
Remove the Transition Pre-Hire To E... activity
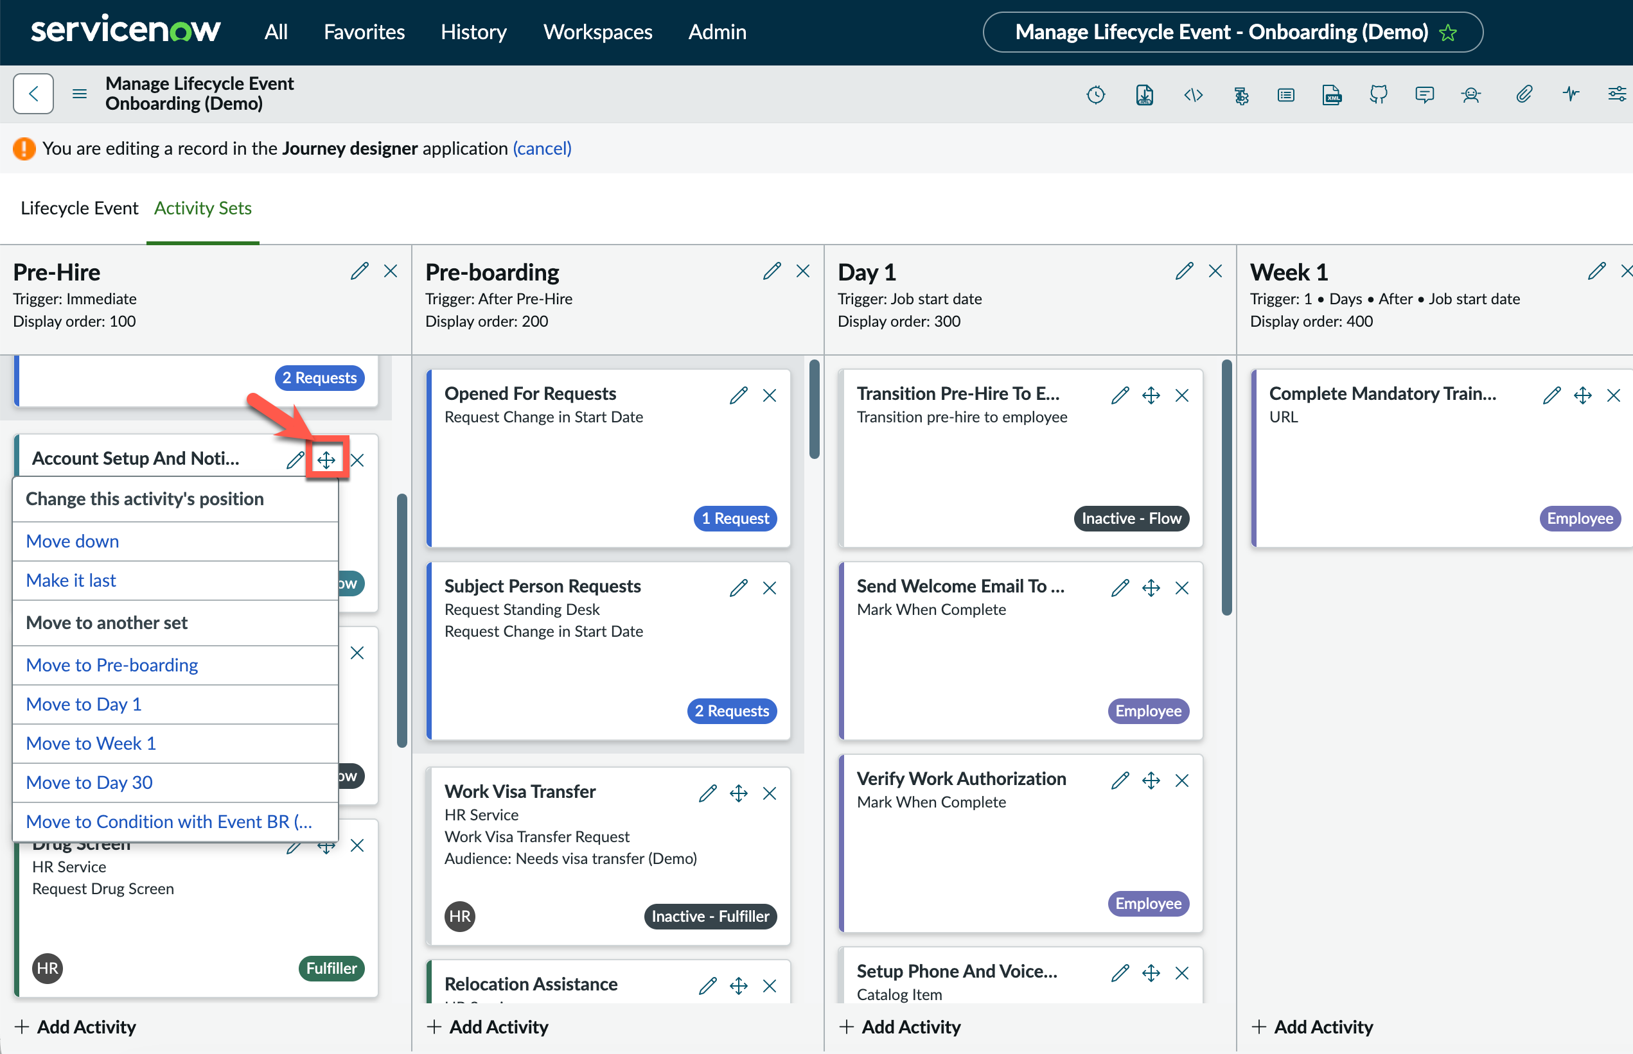(1181, 395)
